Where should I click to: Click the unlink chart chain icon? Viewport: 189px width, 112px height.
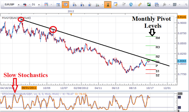click(x=25, y=5)
